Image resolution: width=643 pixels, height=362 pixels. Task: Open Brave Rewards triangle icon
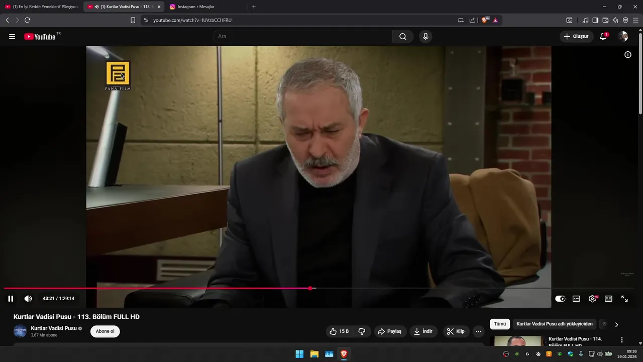click(x=495, y=20)
